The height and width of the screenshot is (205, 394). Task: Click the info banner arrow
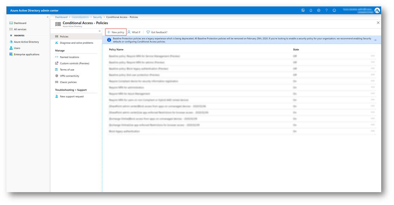point(375,40)
